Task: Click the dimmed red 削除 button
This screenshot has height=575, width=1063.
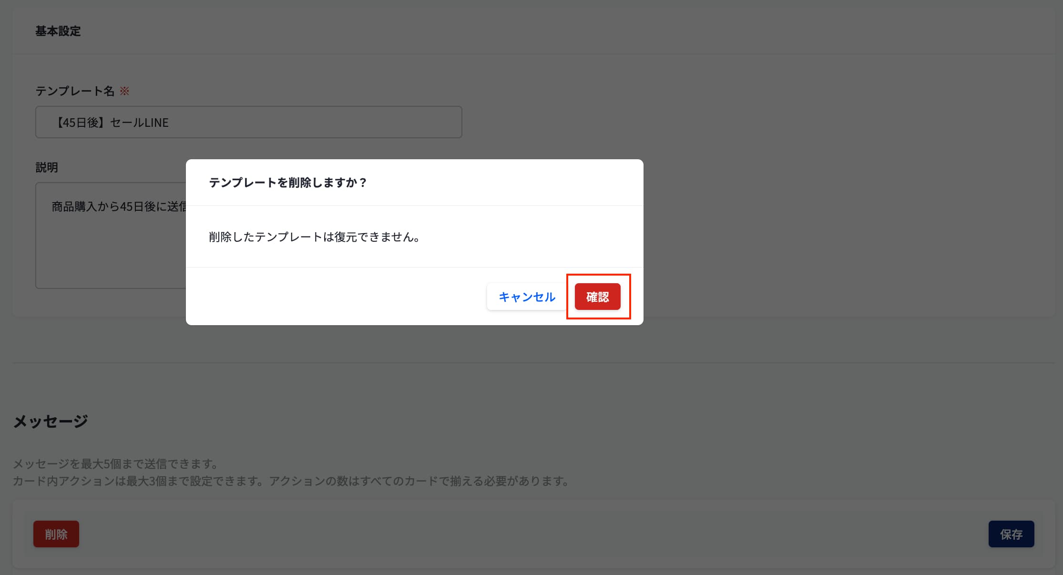Action: point(56,534)
